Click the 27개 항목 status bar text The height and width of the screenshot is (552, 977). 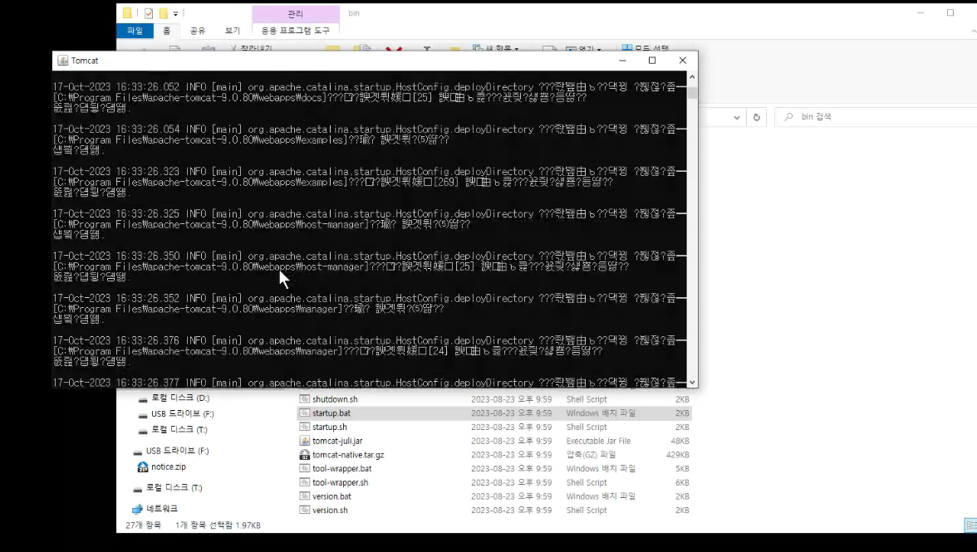pos(143,525)
